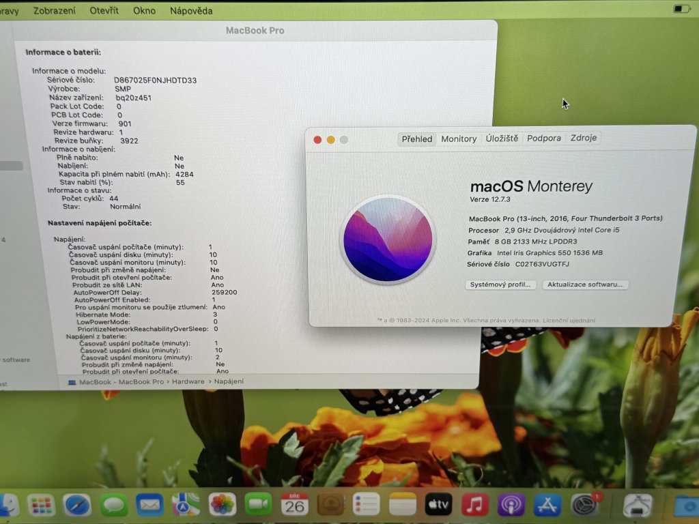Click the MacBook Pro 13-inch 2016 model line
The height and width of the screenshot is (524, 699).
[x=565, y=218]
